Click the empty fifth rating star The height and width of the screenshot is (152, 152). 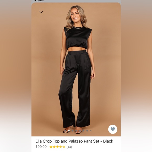point(64,147)
